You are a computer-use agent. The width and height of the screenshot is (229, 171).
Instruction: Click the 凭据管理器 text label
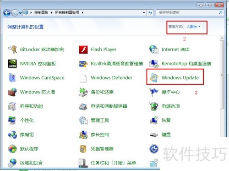pos(102,149)
